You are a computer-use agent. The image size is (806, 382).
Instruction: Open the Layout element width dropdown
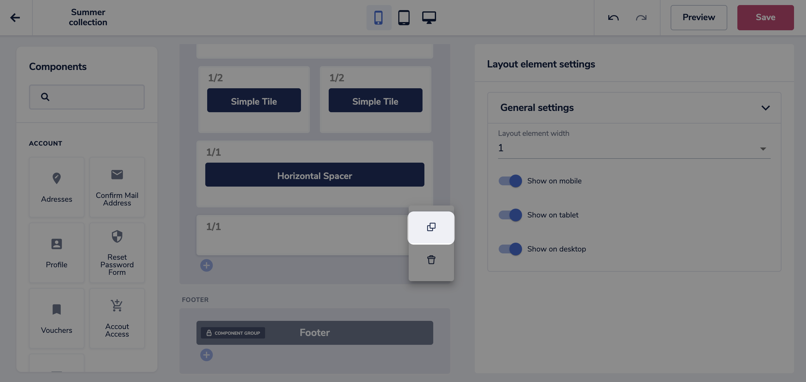click(x=634, y=148)
